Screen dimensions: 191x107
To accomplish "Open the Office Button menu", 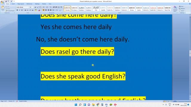I will click(x=2, y=2).
